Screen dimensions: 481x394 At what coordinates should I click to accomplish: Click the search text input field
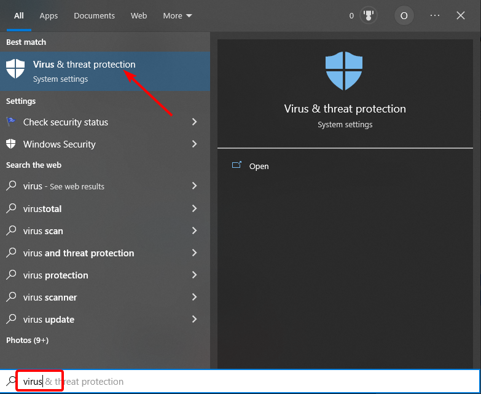[246, 381]
